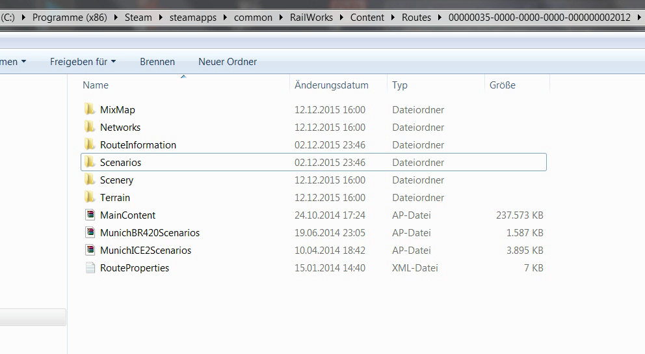
Task: Go to the common breadcrumb segment
Action: (x=253, y=18)
